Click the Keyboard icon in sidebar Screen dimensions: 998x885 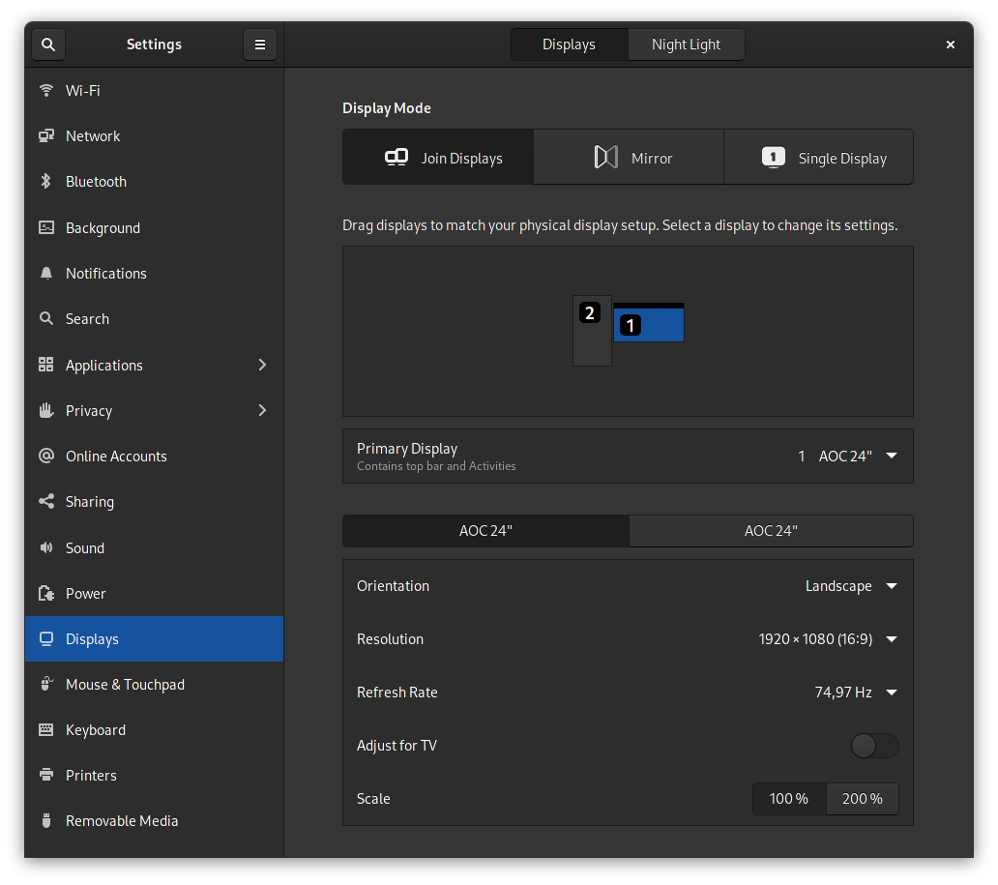click(45, 729)
